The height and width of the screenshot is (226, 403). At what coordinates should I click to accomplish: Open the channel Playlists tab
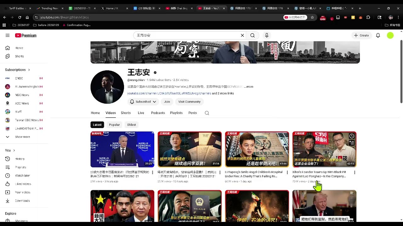tap(176, 113)
